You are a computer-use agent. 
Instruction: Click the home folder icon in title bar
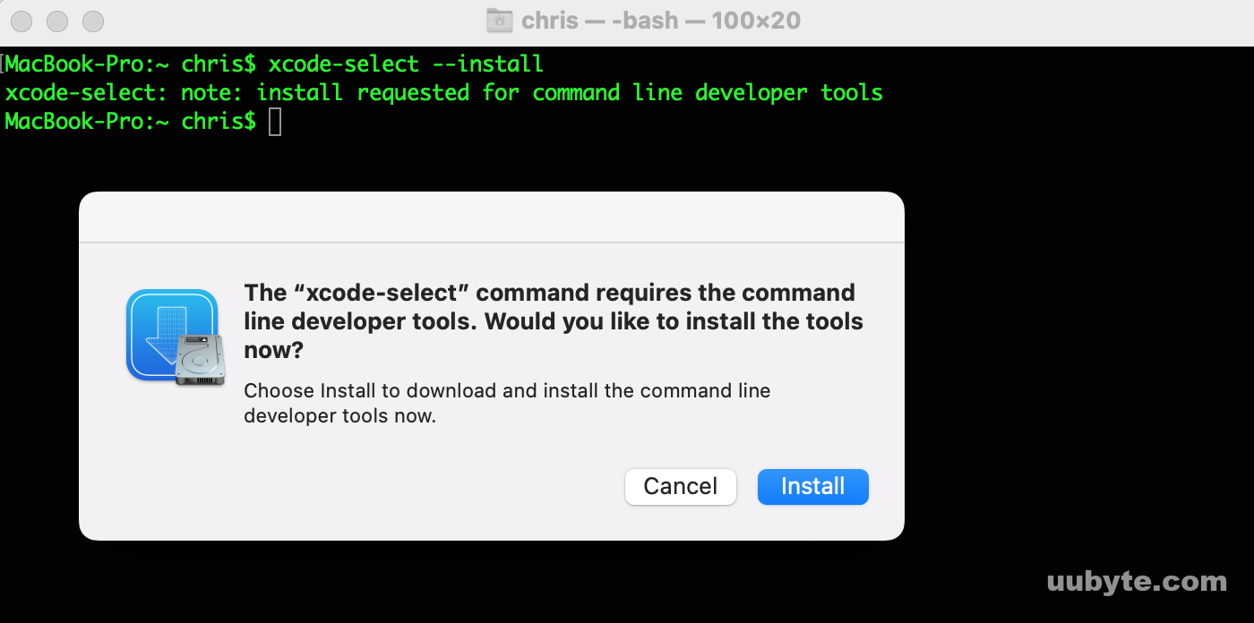coord(500,20)
